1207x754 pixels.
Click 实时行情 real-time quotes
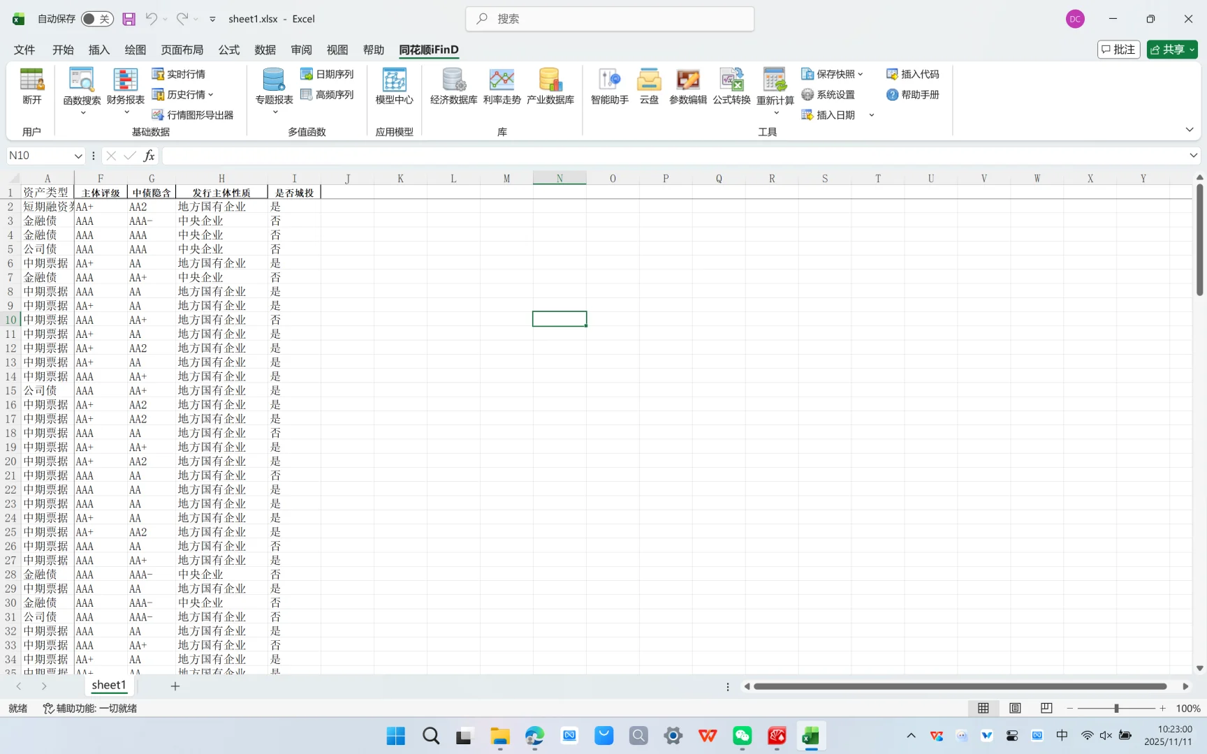click(179, 74)
